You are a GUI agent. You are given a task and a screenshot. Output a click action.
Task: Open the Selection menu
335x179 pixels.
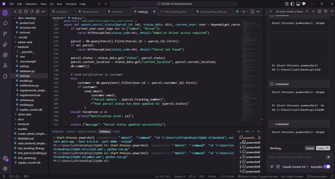coord(31,4)
